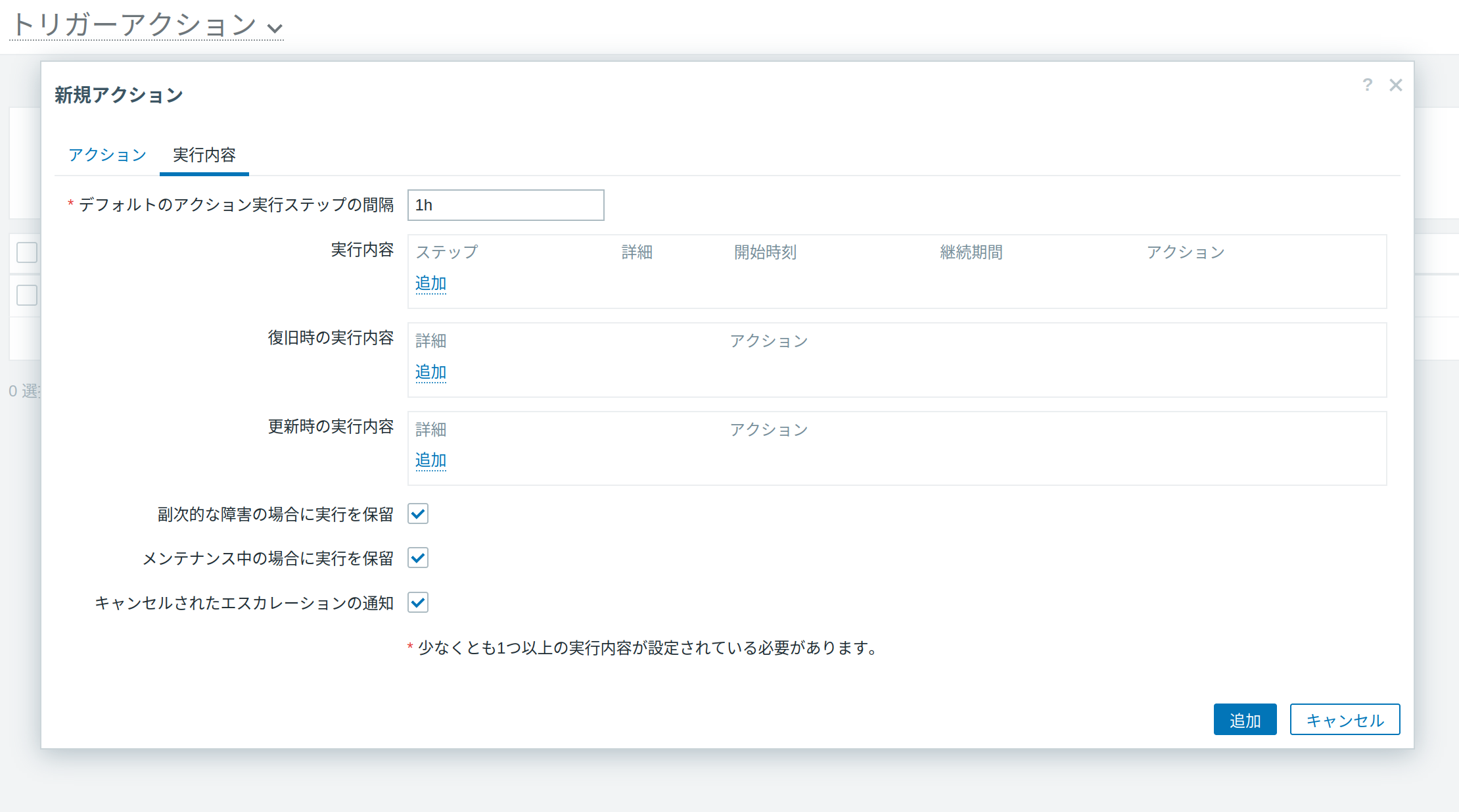Close the 新規アクション dialog with X
The height and width of the screenshot is (812, 1459).
pos(1396,85)
